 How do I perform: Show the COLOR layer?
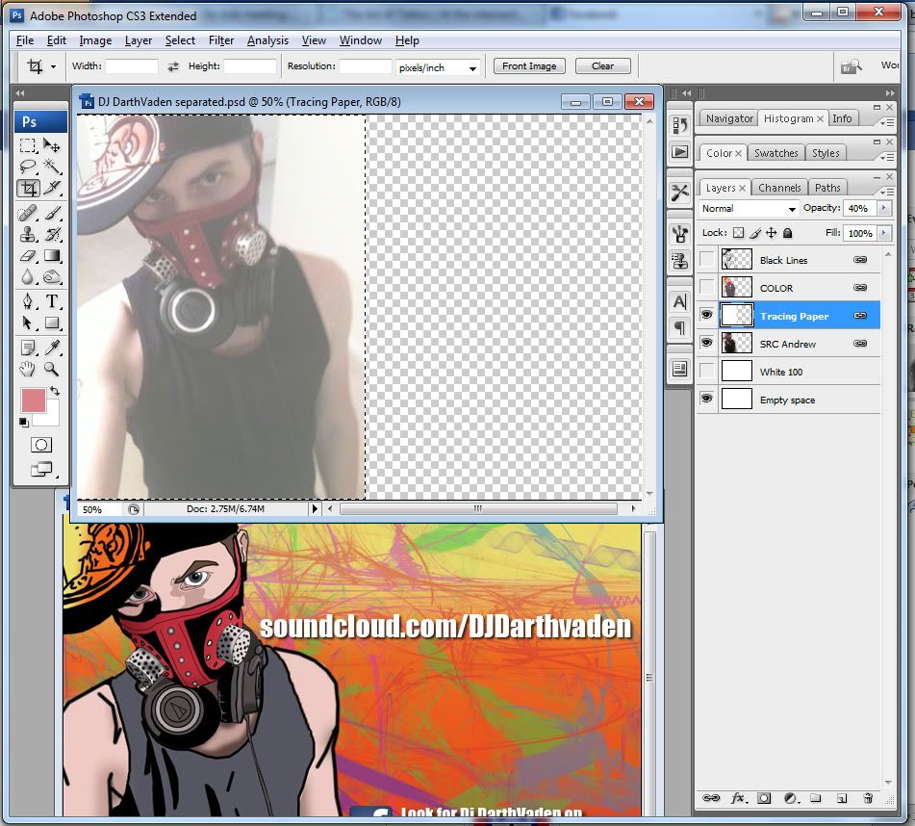click(706, 287)
